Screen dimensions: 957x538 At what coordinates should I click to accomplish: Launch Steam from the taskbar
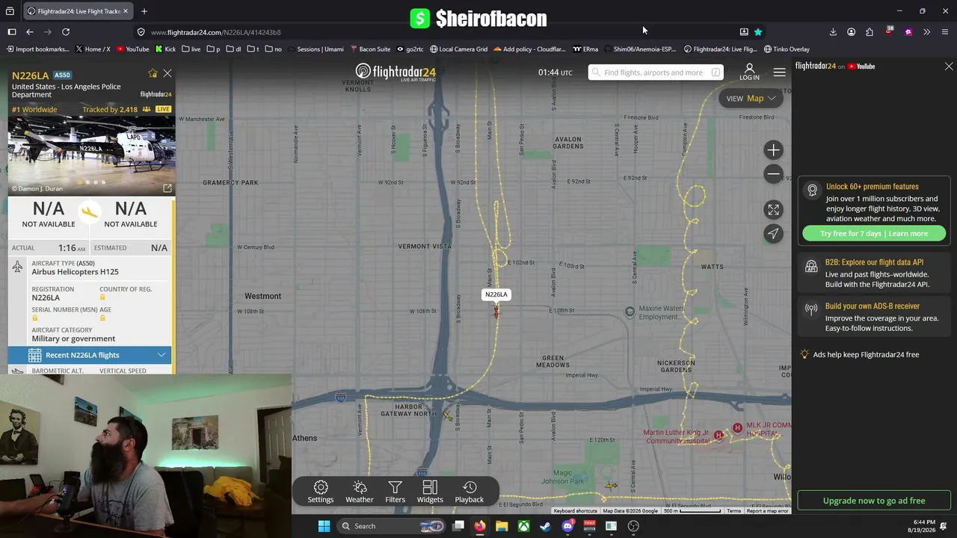[x=545, y=526]
